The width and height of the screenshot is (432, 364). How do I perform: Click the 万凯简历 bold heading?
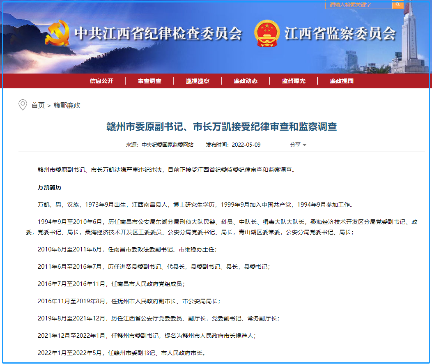pos(49,187)
